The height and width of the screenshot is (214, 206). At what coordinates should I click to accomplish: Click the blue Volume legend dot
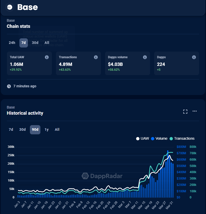pyautogui.click(x=153, y=139)
